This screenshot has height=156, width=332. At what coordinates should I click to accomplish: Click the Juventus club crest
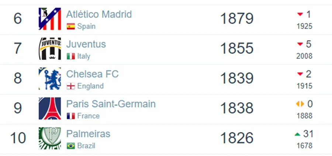tap(50, 49)
